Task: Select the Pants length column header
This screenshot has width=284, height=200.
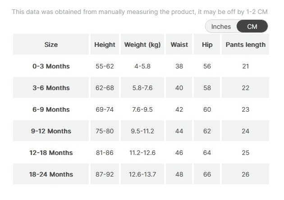Action: 245,45
